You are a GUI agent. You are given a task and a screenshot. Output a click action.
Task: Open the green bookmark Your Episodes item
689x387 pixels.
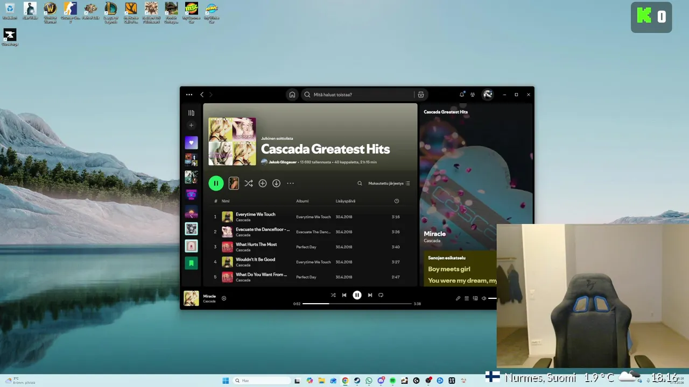pyautogui.click(x=191, y=263)
